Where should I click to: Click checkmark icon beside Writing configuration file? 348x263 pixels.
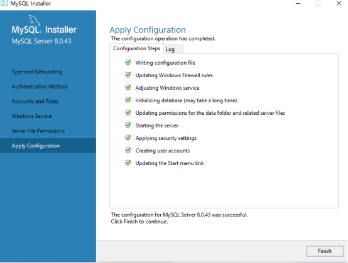(x=128, y=62)
